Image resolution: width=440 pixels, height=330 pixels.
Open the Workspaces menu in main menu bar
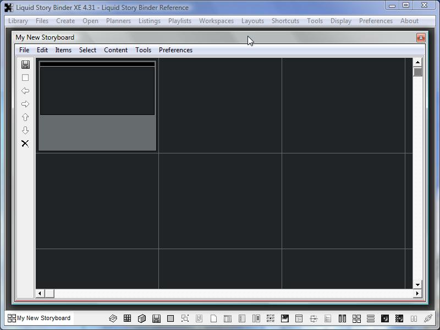216,21
